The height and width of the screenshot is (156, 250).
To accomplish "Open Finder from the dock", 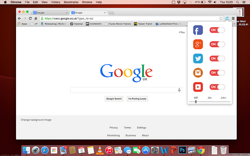I will 26,150.
